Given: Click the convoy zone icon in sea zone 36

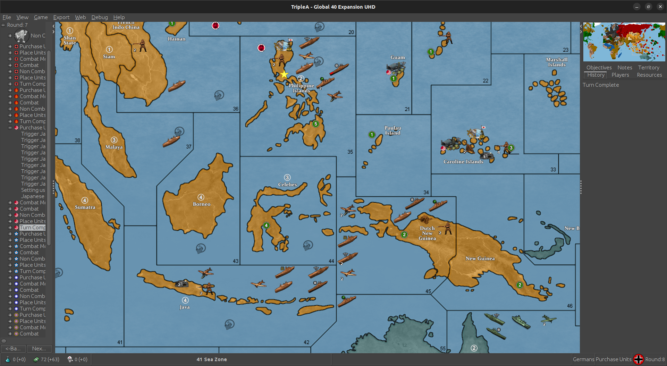Looking at the screenshot, I should (219, 95).
